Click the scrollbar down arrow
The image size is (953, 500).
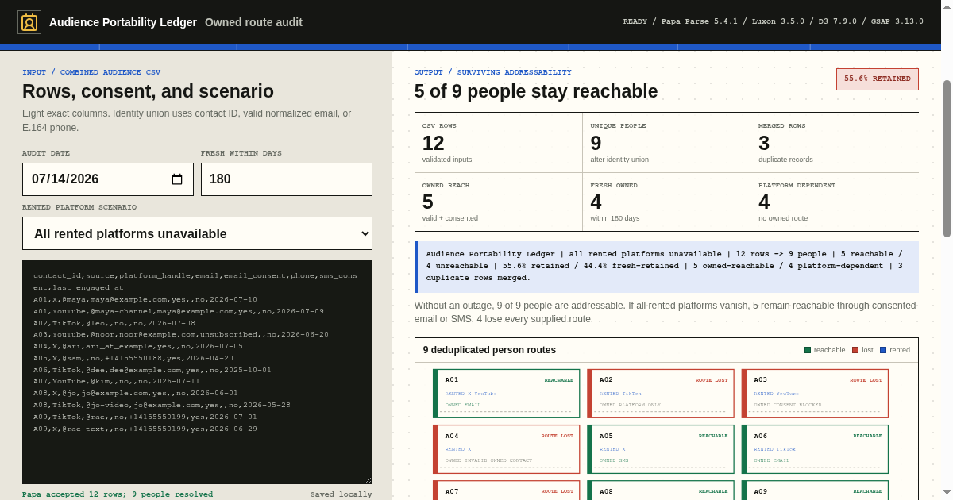coord(947,493)
